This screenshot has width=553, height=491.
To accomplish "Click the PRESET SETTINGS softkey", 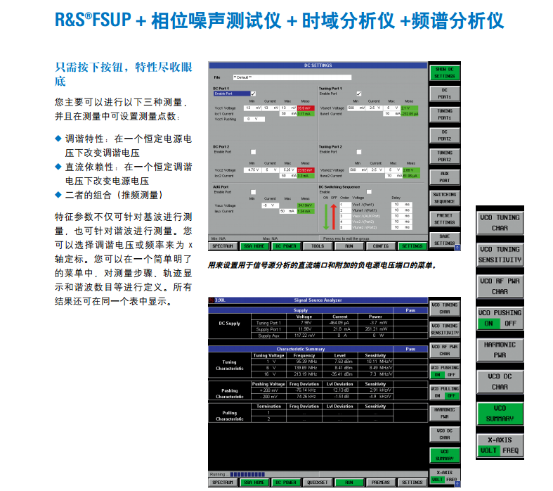I will coord(444,219).
